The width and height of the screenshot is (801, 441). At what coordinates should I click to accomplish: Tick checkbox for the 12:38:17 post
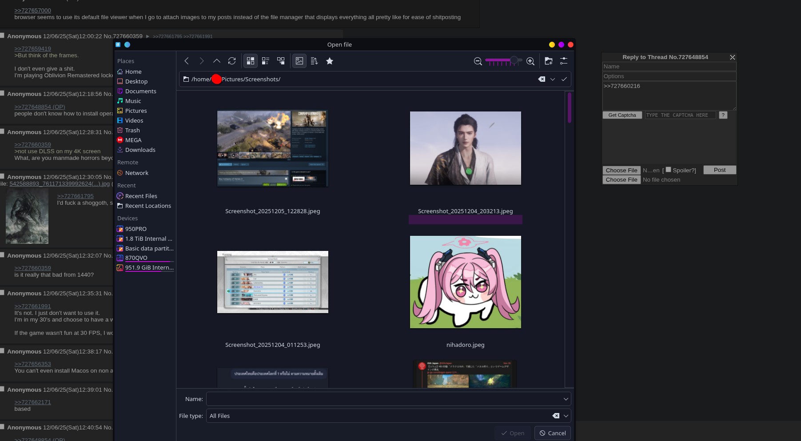3,351
